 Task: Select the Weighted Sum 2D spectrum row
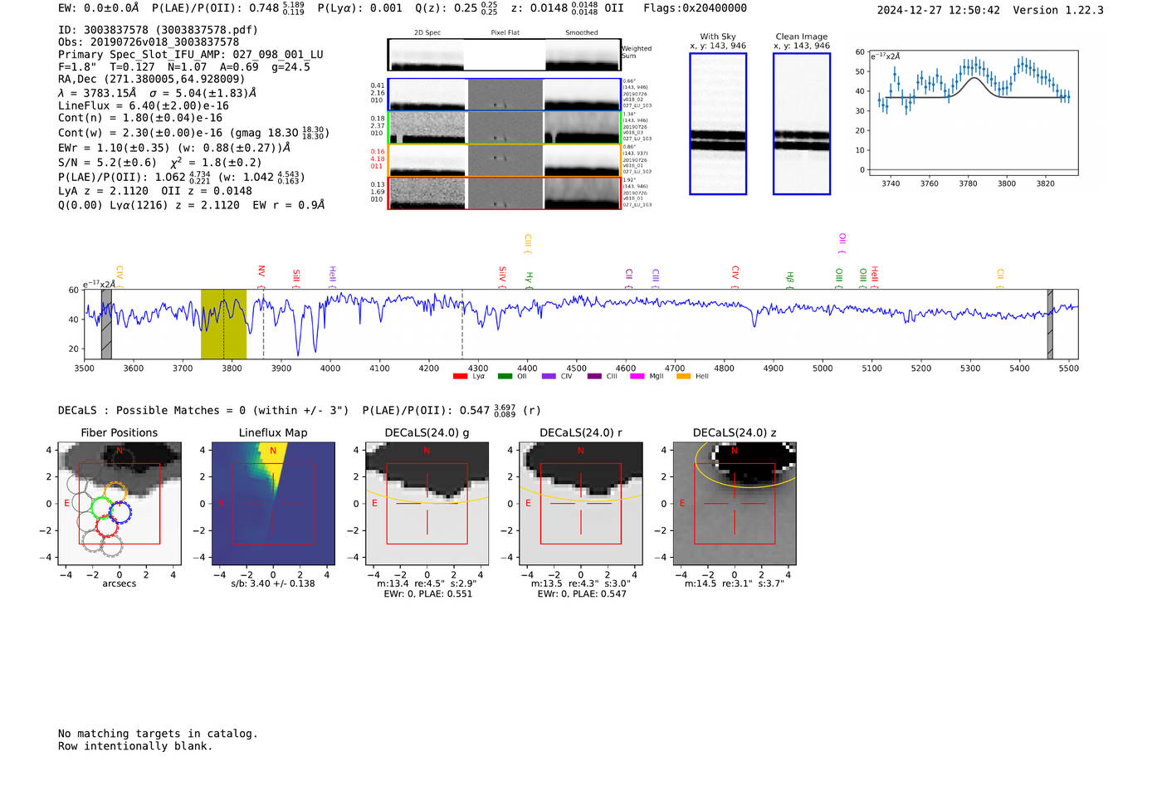point(505,55)
